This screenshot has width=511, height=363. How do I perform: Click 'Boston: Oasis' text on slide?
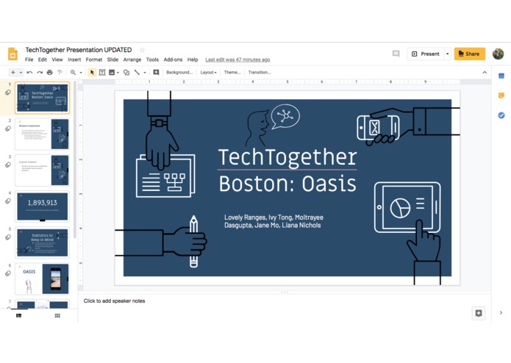[x=287, y=184]
